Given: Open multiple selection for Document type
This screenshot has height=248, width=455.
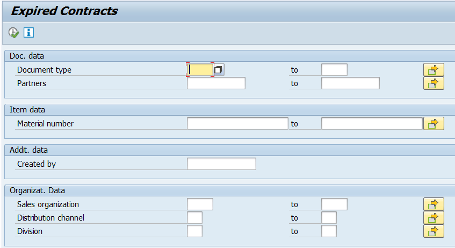Looking at the screenshot, I should click(x=434, y=70).
